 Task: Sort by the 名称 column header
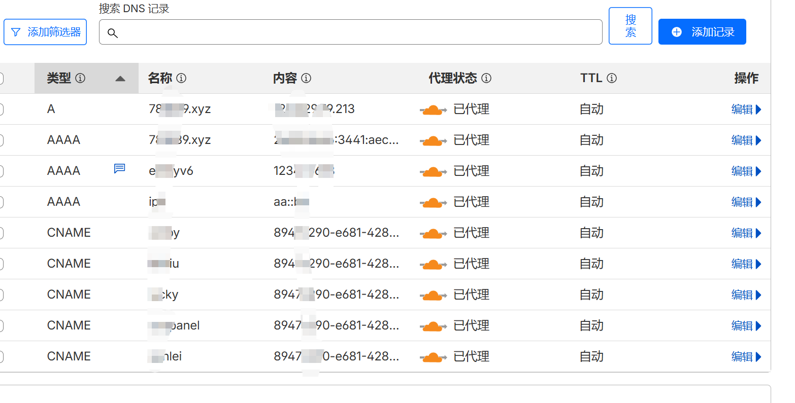click(160, 78)
